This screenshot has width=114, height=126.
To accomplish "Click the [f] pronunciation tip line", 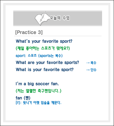I will tap(38, 103).
